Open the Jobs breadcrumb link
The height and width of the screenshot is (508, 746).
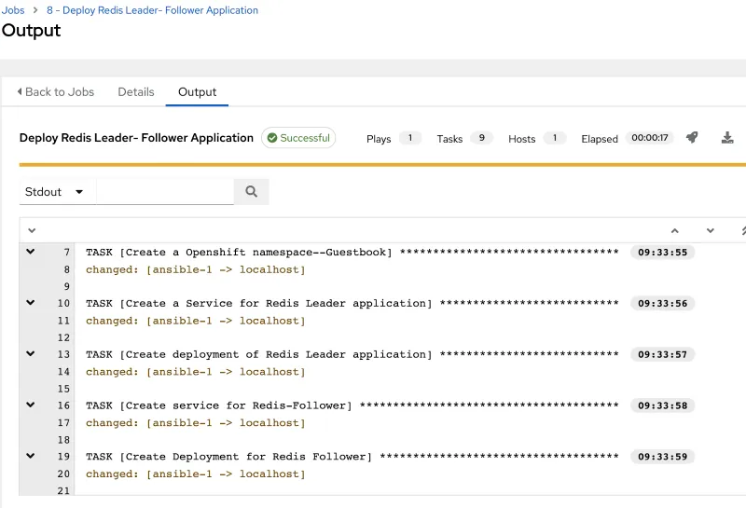click(13, 10)
